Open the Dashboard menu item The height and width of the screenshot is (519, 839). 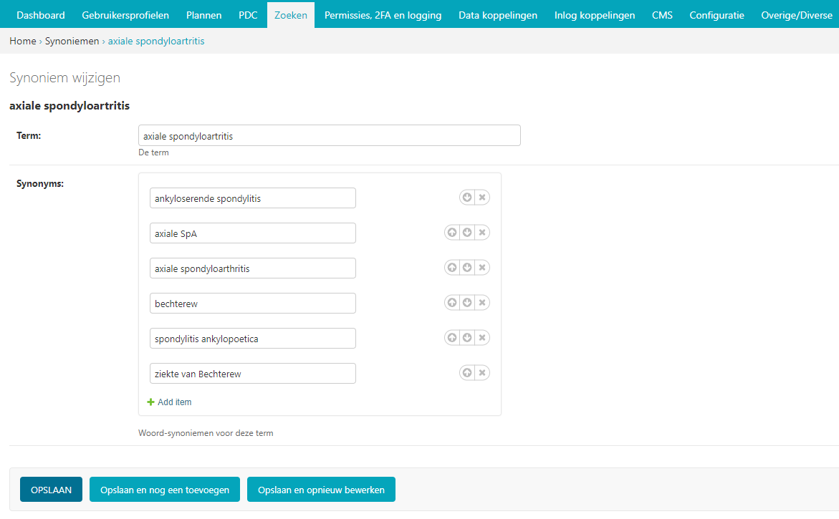(x=41, y=15)
